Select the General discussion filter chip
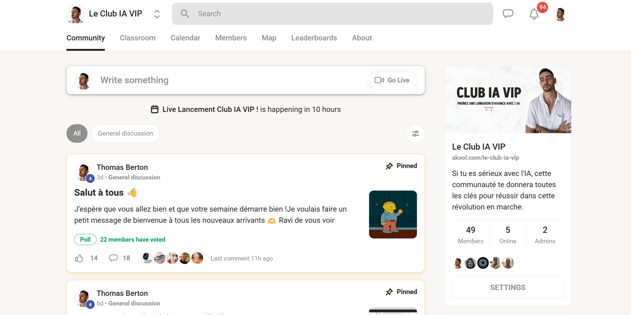The height and width of the screenshot is (315, 631). 126,133
